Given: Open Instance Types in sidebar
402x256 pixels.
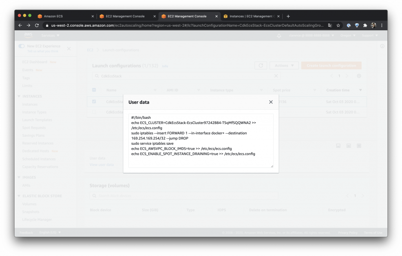Looking at the screenshot, I should click(x=34, y=112).
